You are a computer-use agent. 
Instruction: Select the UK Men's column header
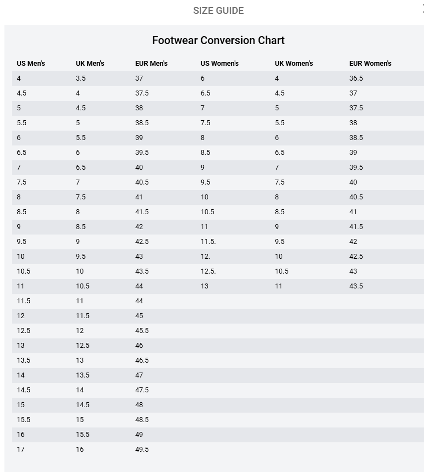pyautogui.click(x=90, y=63)
